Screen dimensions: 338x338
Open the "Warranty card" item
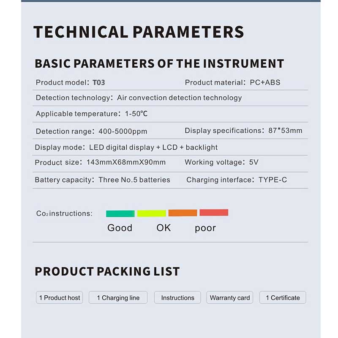coord(230,297)
